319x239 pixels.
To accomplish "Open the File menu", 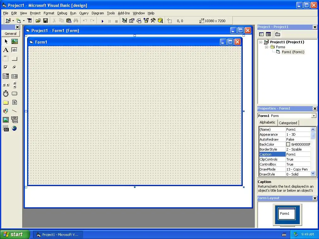I will pos(6,13).
